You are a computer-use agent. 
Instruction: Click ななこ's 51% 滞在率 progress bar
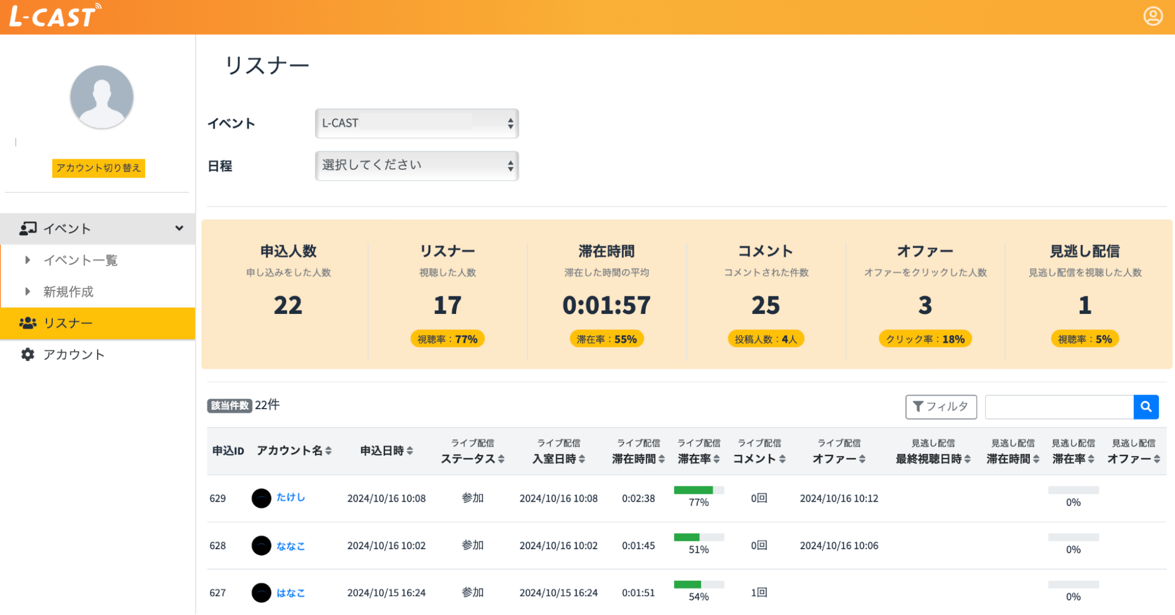[699, 537]
